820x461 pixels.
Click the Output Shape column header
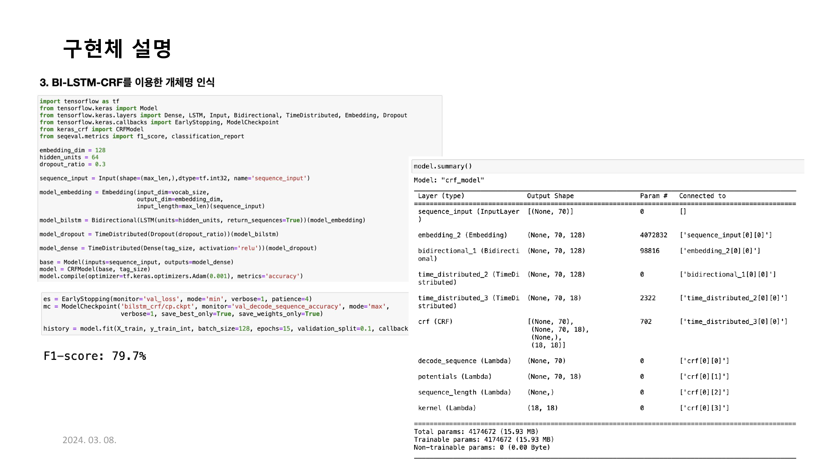point(550,196)
